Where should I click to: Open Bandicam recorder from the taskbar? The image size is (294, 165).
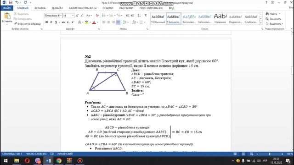pos(80,161)
